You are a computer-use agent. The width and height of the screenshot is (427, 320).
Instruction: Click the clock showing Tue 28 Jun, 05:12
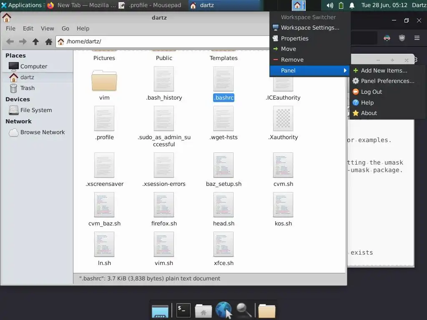[384, 5]
